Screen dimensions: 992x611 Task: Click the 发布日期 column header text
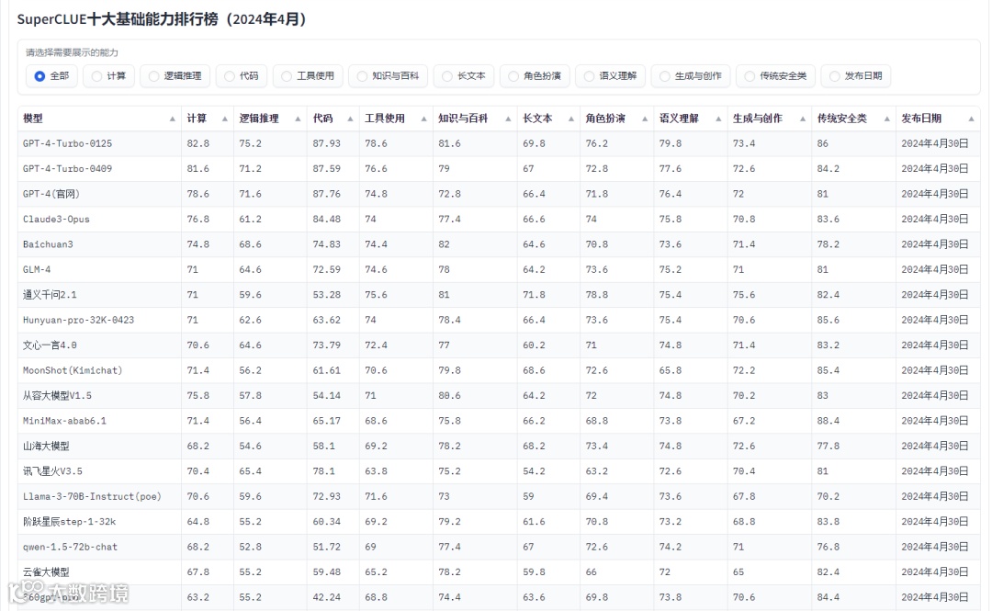(921, 119)
